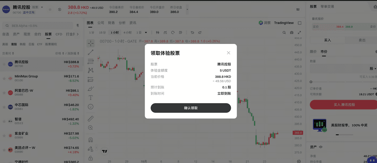Open 洞察 insights
The image size is (377, 163).
[264, 23]
